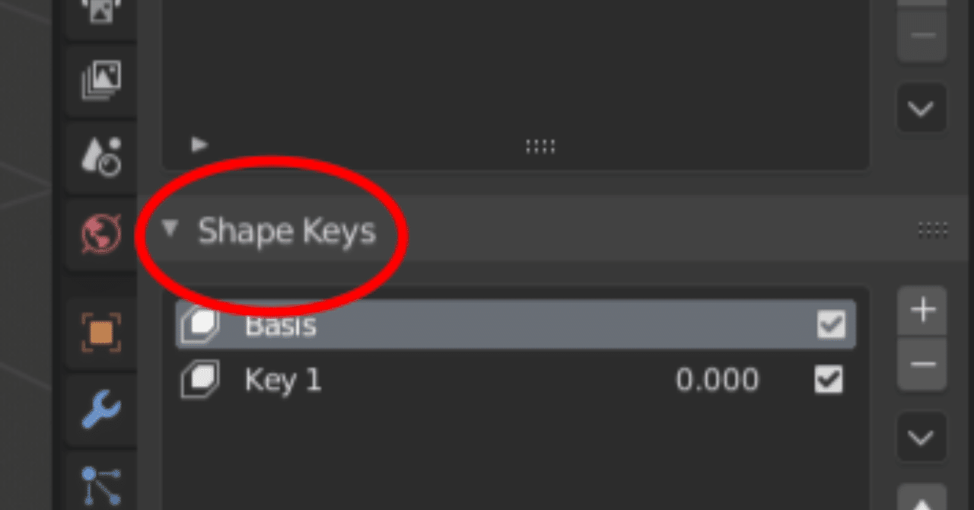This screenshot has width=974, height=510.
Task: Add a new shape key with plus button
Action: 922,310
